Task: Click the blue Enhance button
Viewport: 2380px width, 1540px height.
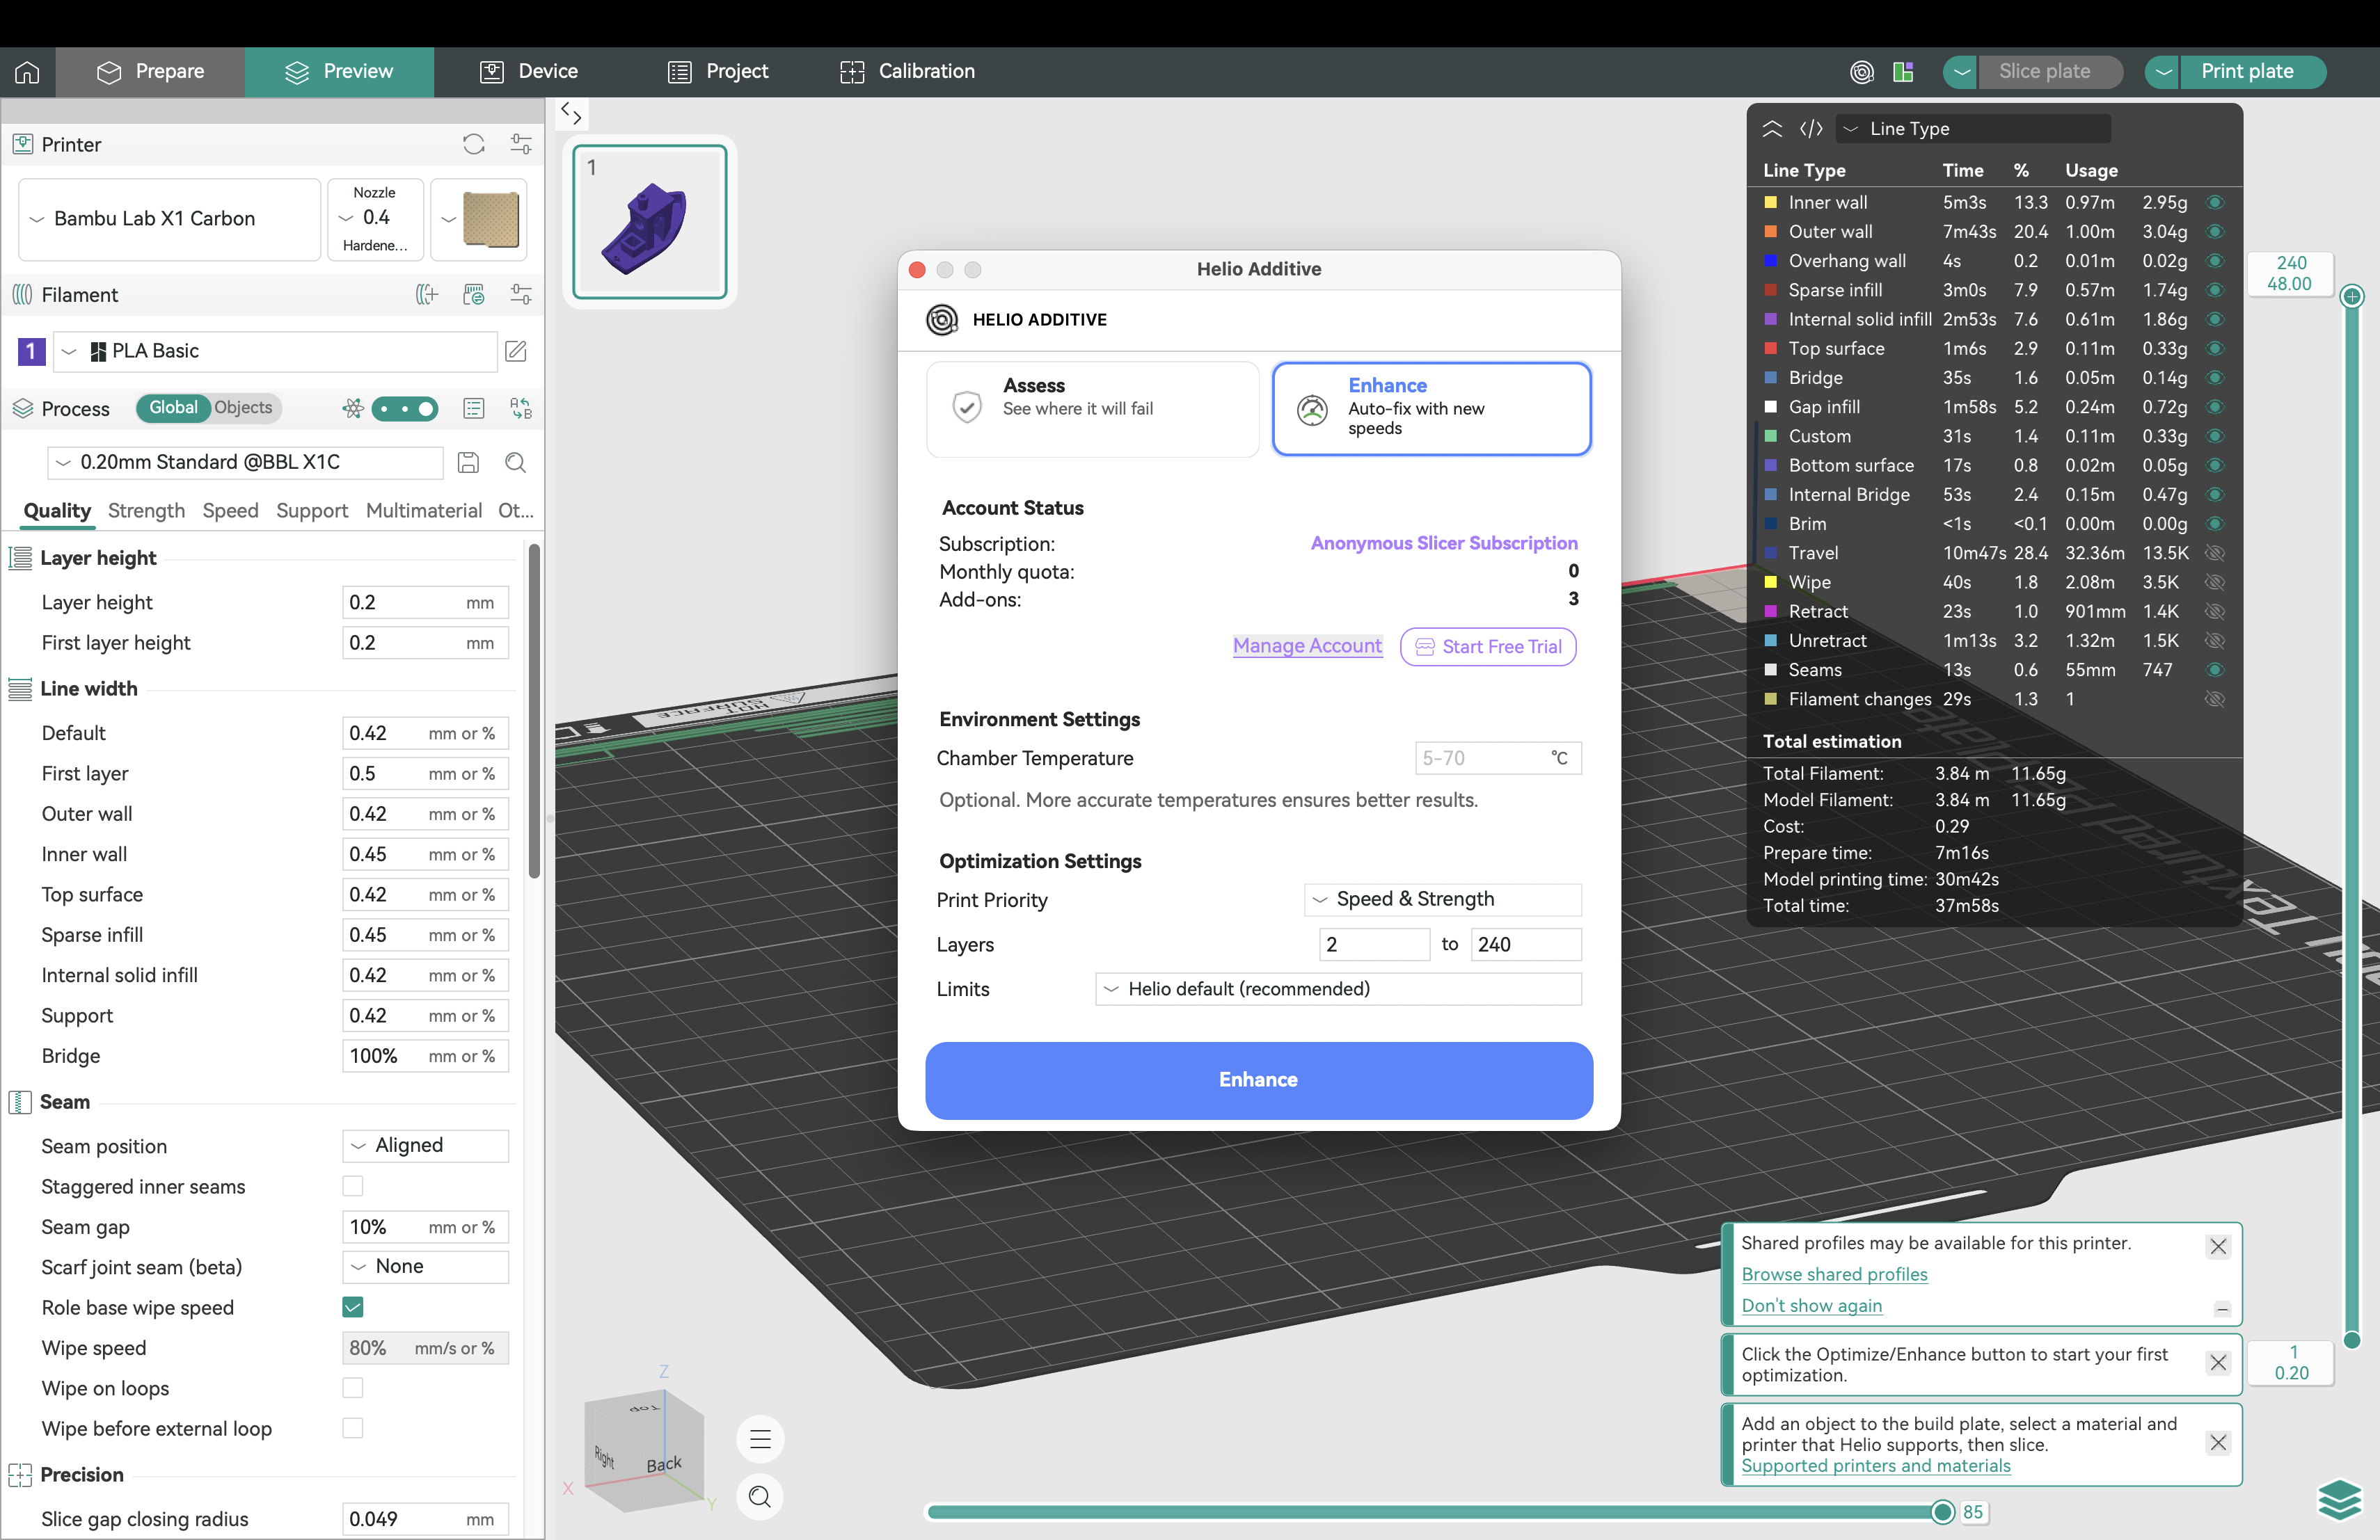Action: point(1259,1080)
